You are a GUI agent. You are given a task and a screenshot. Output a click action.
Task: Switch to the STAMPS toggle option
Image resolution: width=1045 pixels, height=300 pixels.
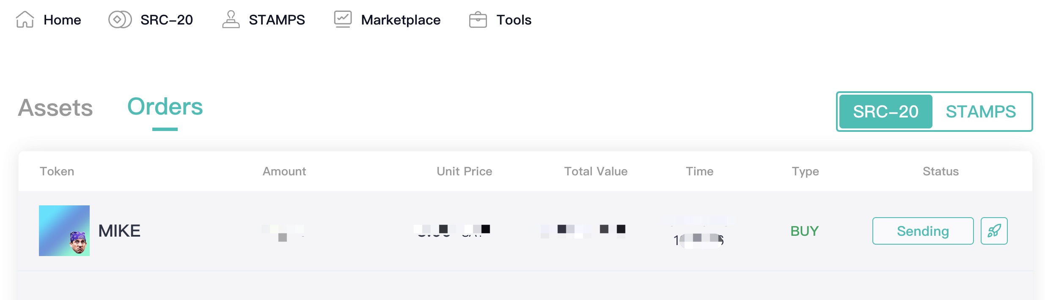[981, 112]
